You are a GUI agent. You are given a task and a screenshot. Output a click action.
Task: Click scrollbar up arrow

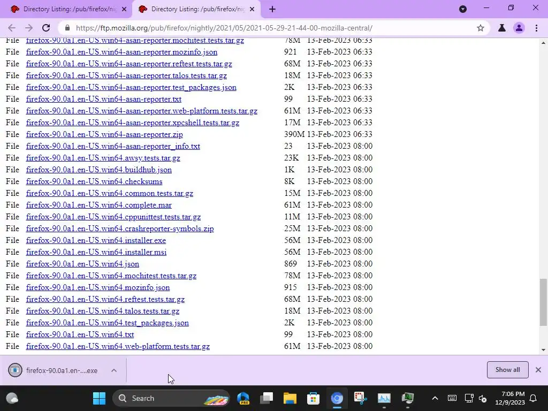pos(543,43)
